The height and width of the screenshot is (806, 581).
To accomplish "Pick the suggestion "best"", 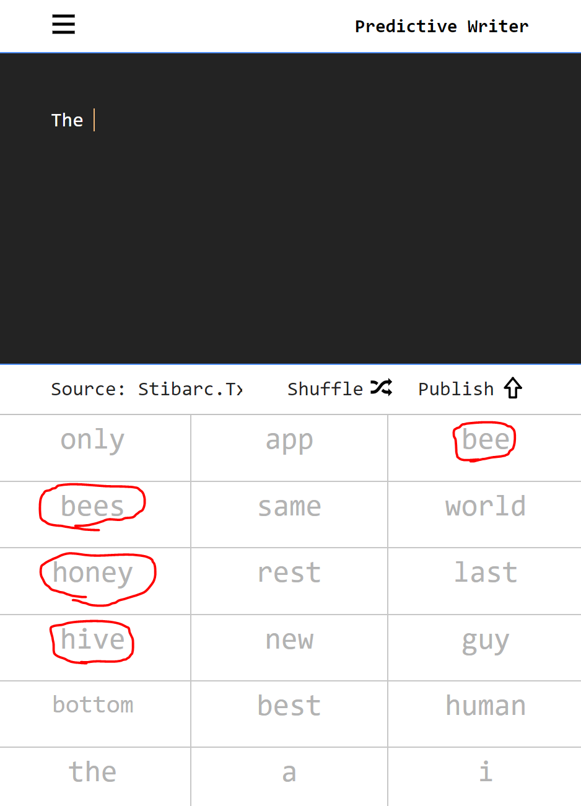I will (x=289, y=706).
